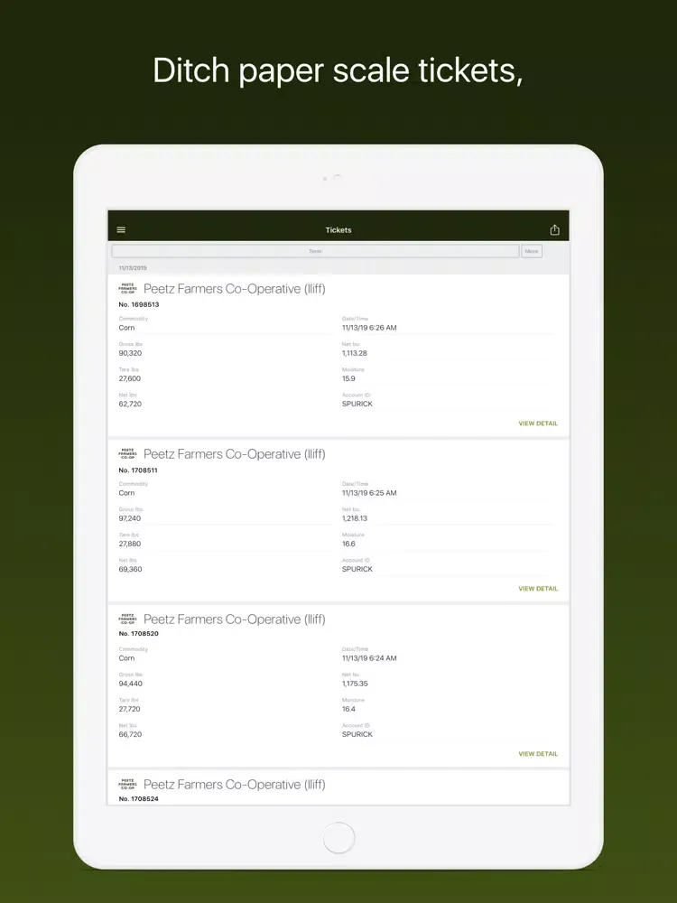Click gross weight 90,320
This screenshot has height=903, width=677.
pyautogui.click(x=130, y=353)
